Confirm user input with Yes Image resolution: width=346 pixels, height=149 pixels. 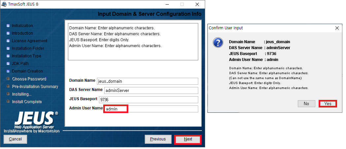[x=328, y=104]
